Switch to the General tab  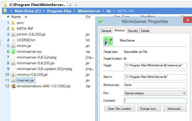coord(106,31)
